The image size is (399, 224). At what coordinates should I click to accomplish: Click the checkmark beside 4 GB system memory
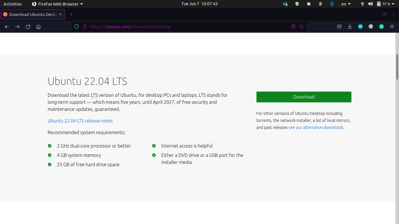click(50, 155)
